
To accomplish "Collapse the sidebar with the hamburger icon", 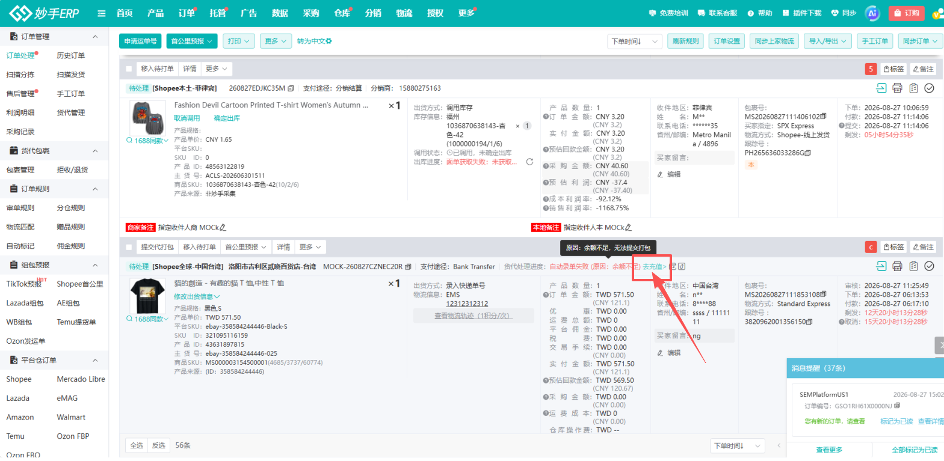I will click(x=102, y=13).
